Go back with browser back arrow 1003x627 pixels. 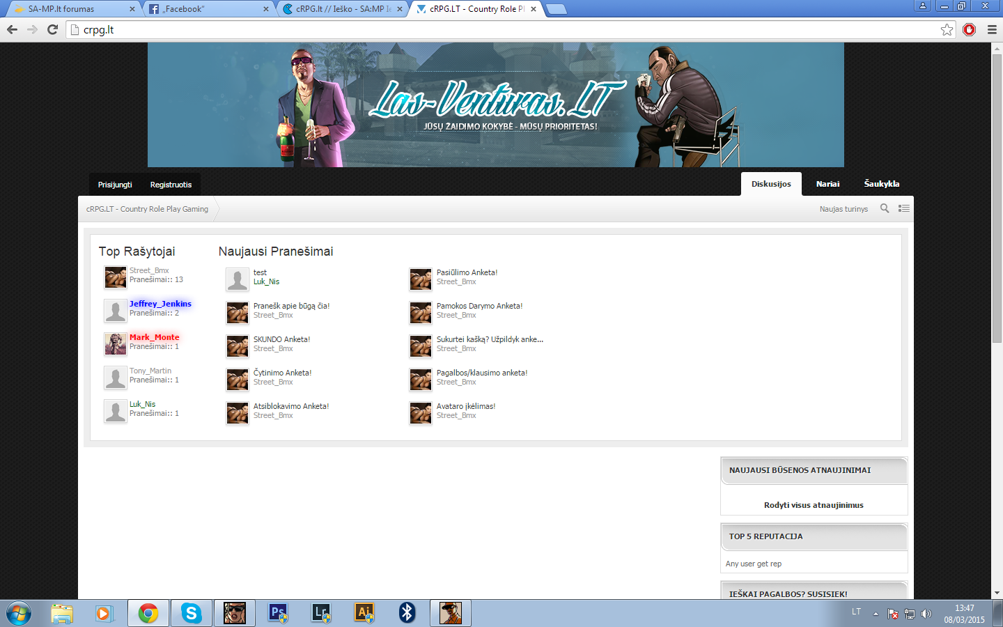click(12, 29)
